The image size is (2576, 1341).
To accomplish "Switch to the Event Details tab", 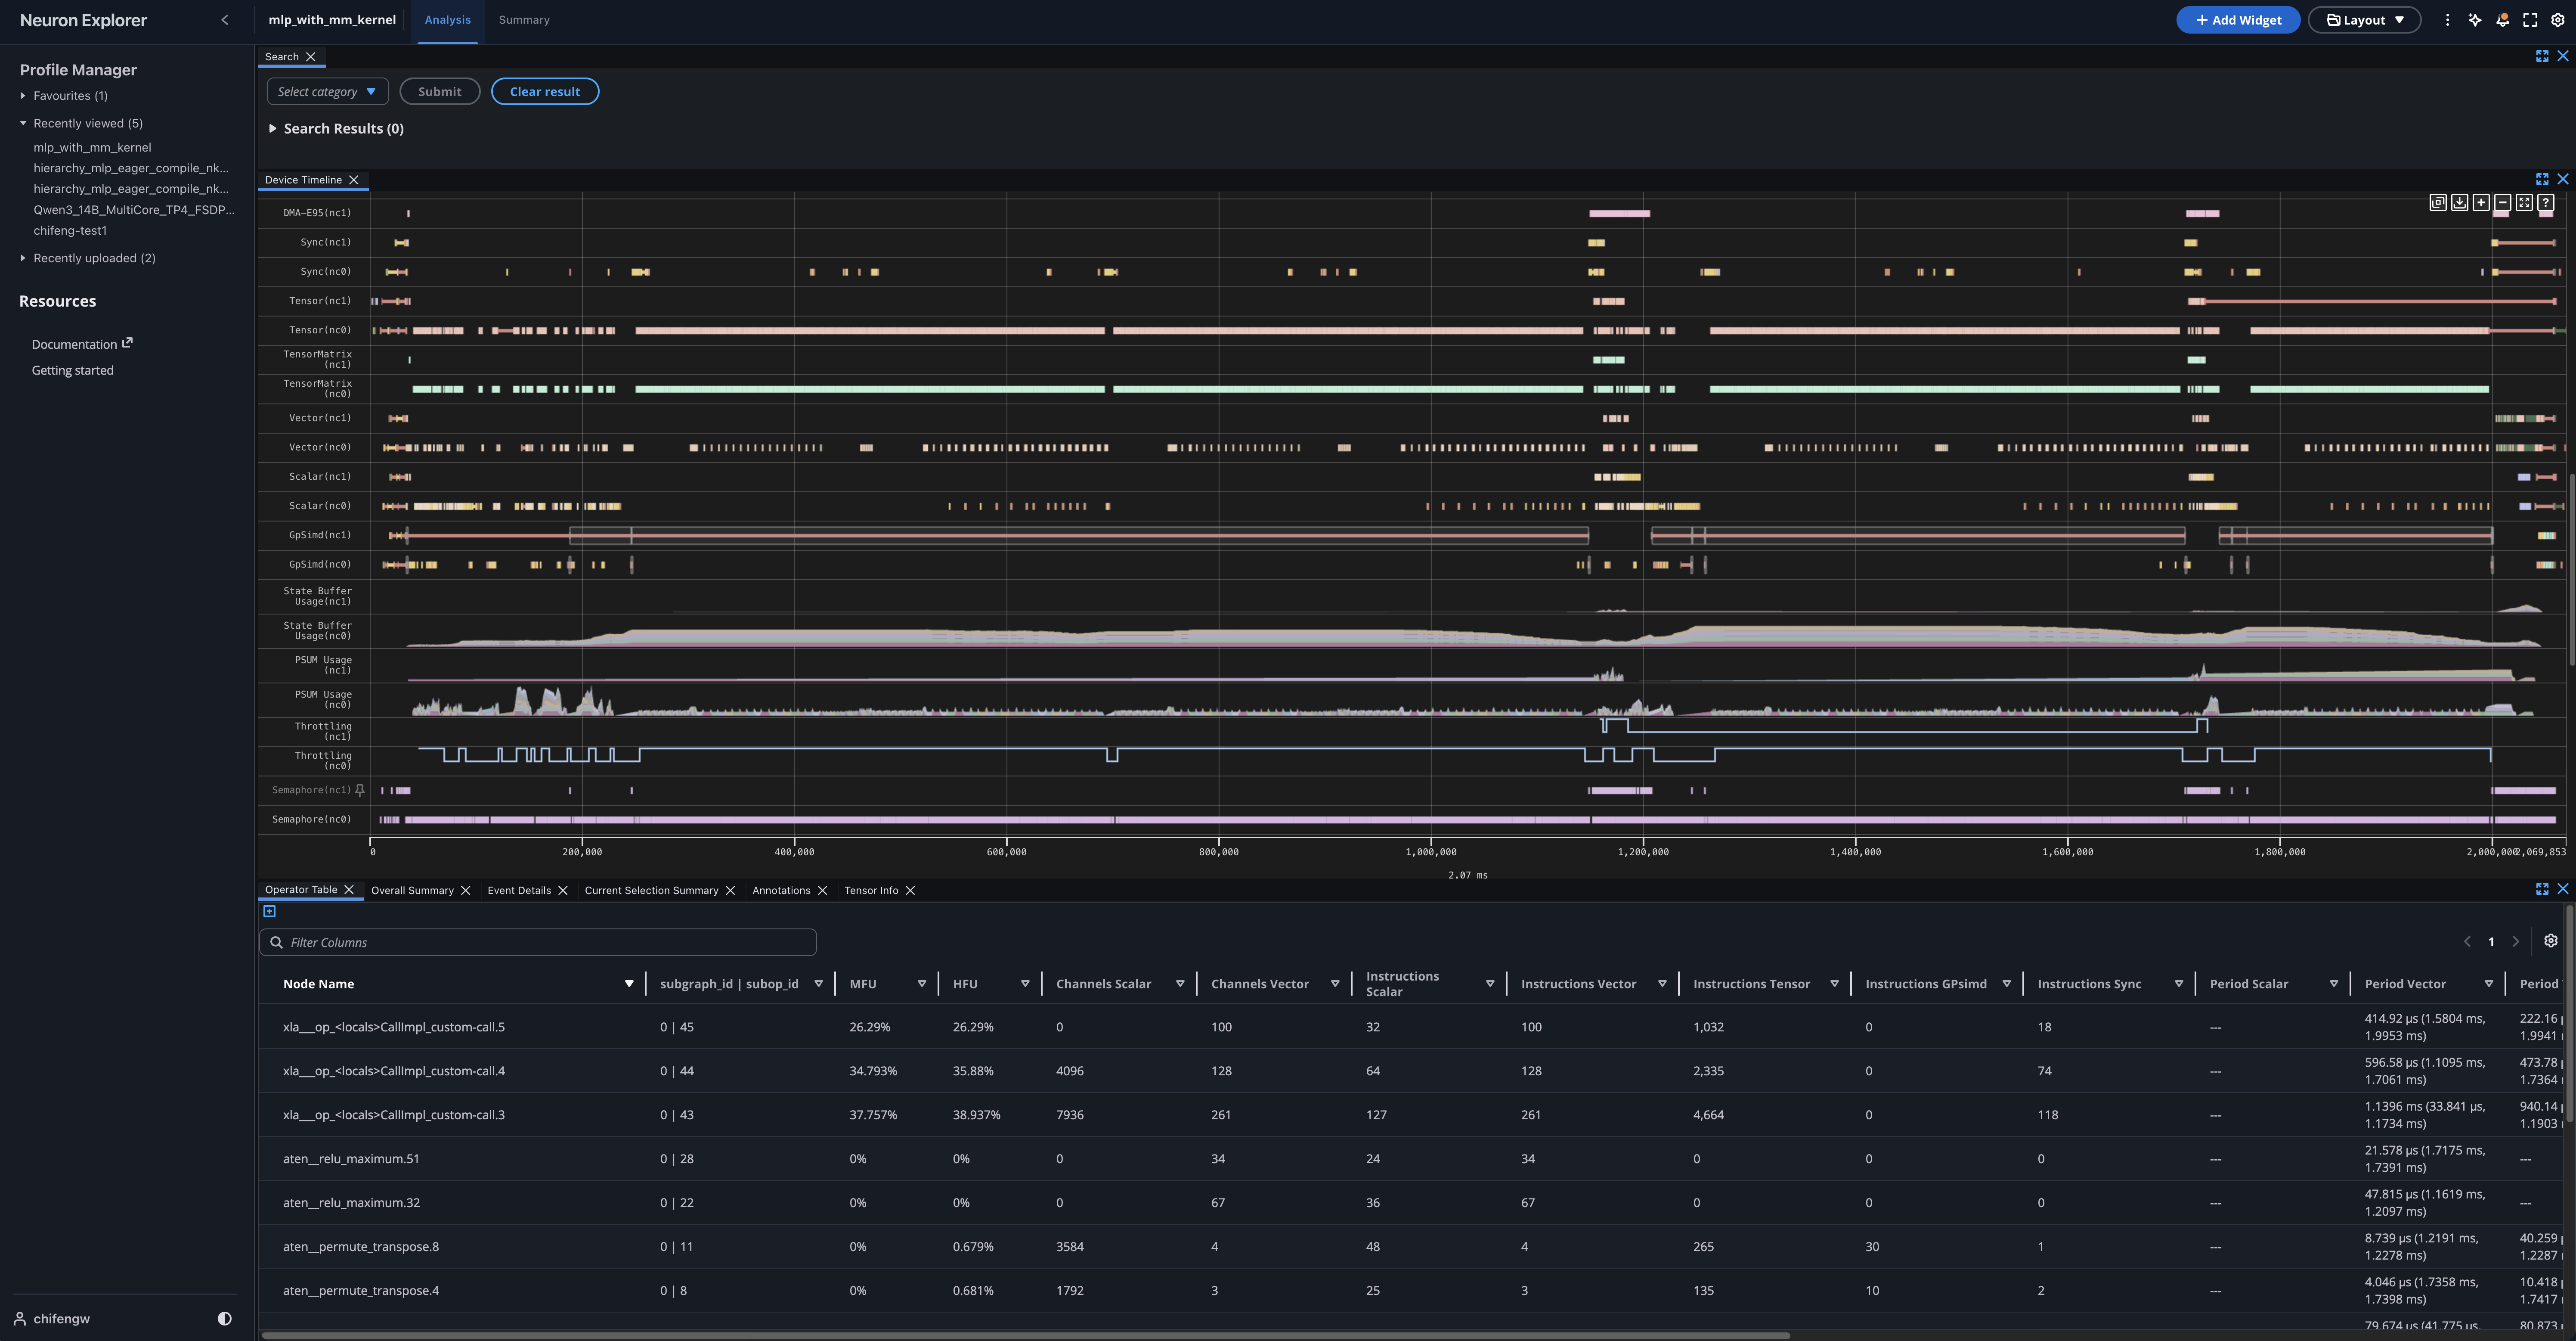I will pos(519,890).
